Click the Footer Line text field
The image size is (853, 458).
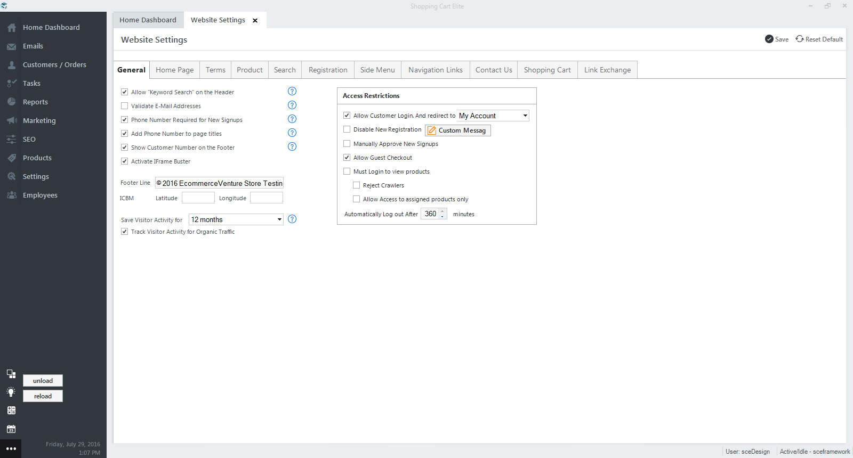tap(219, 183)
